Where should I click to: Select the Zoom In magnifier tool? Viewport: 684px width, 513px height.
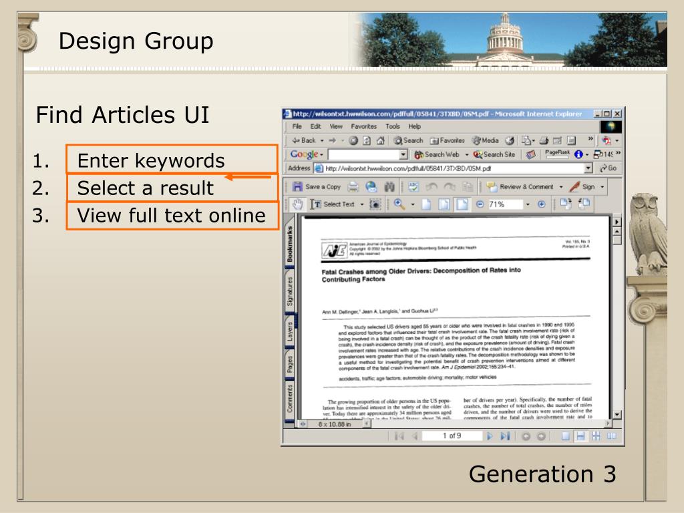click(x=399, y=204)
